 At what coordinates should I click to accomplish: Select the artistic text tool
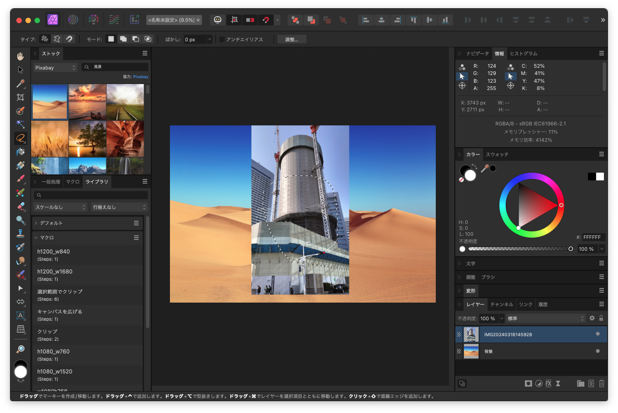[x=20, y=315]
